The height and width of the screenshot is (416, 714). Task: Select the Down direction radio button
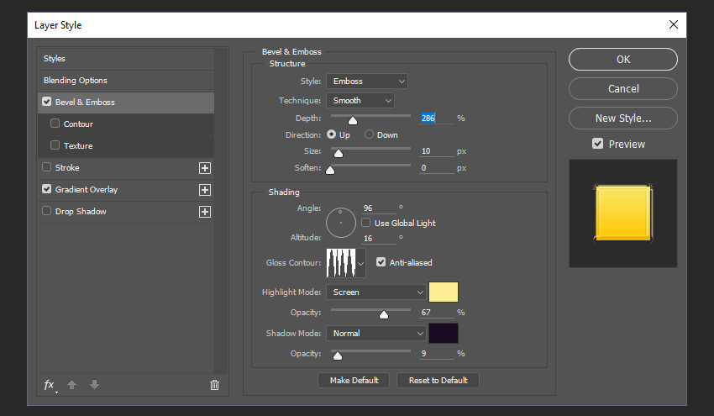[369, 134]
